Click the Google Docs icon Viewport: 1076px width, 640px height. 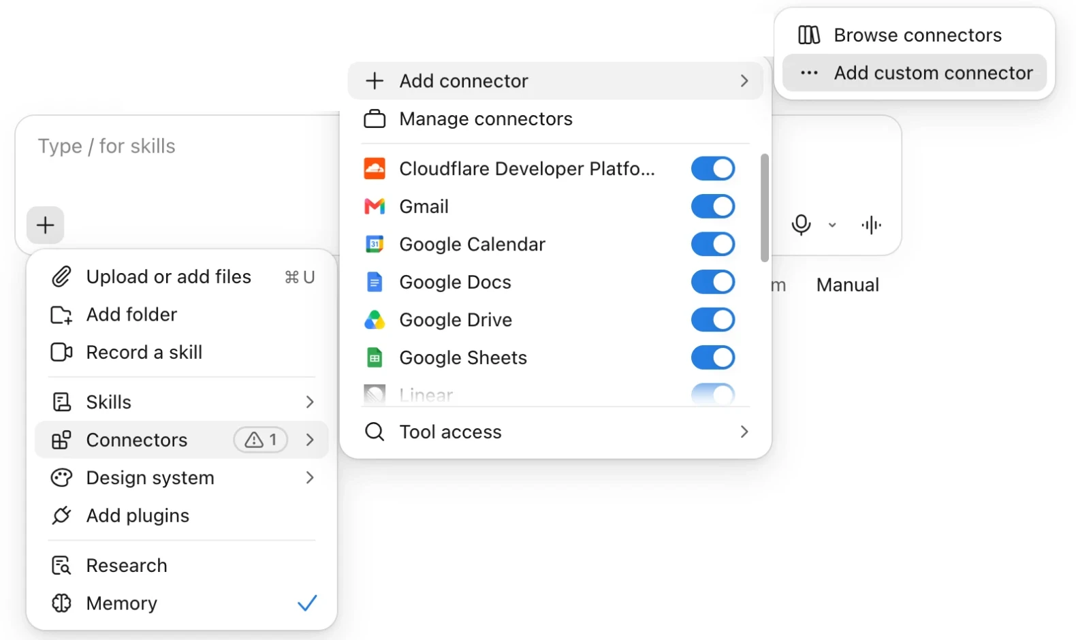pyautogui.click(x=375, y=282)
